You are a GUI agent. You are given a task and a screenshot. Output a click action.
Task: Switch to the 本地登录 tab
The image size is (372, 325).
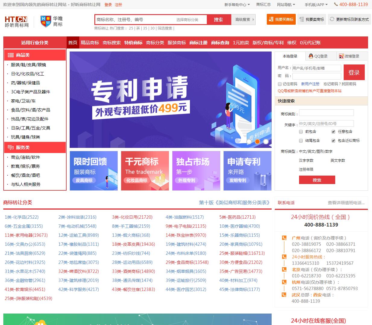290,56
